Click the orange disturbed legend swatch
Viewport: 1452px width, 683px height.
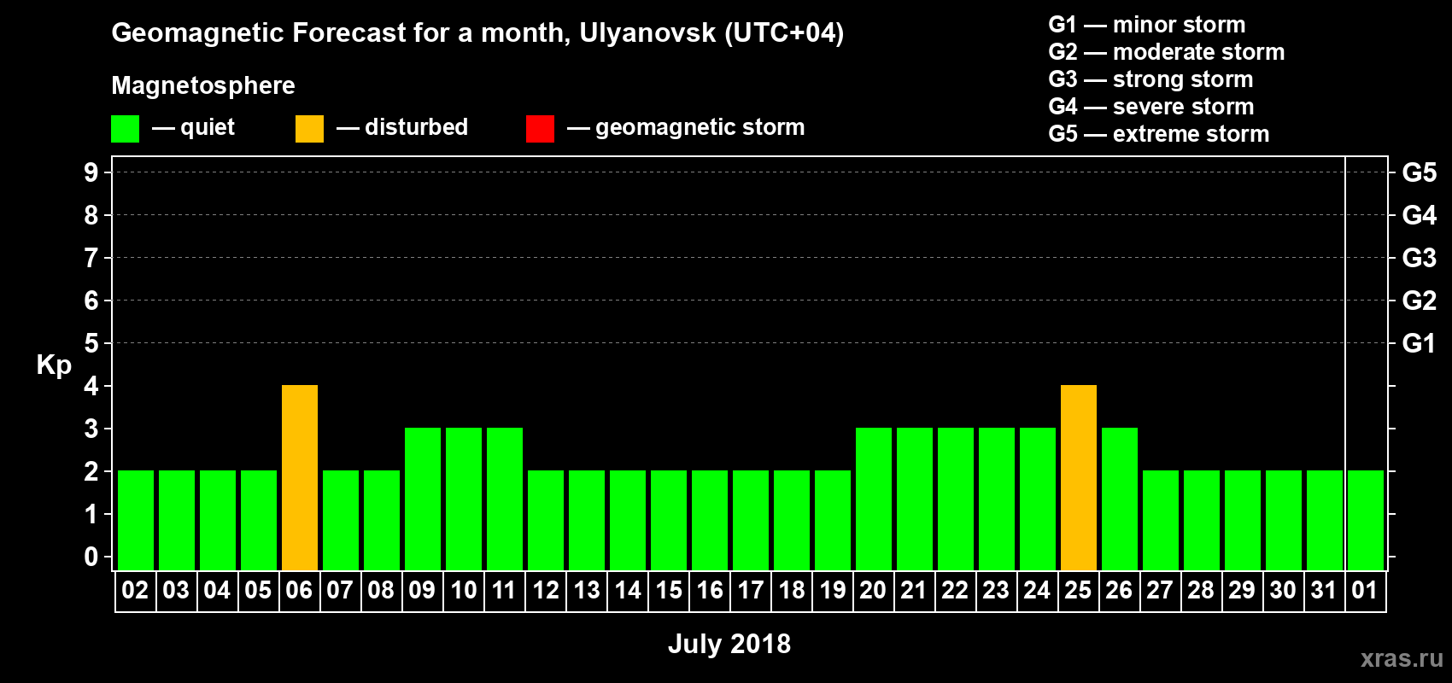[309, 129]
